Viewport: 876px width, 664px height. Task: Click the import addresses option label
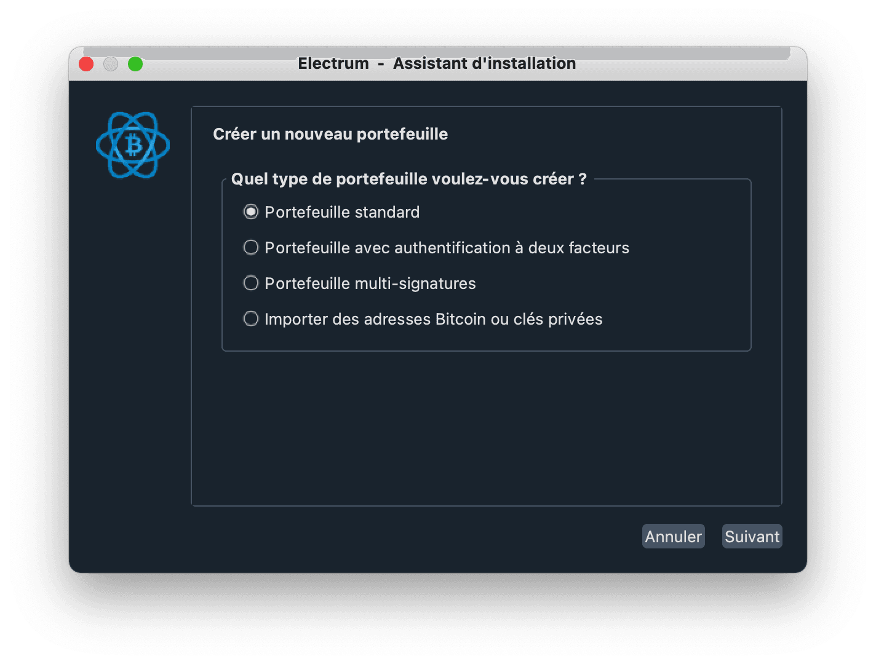tap(432, 318)
